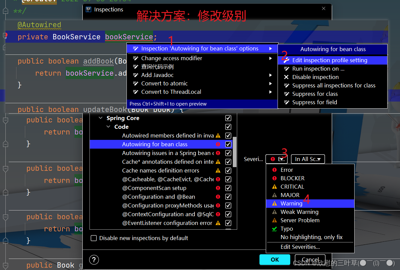
Task: Select Typo severity
Action: point(310,229)
